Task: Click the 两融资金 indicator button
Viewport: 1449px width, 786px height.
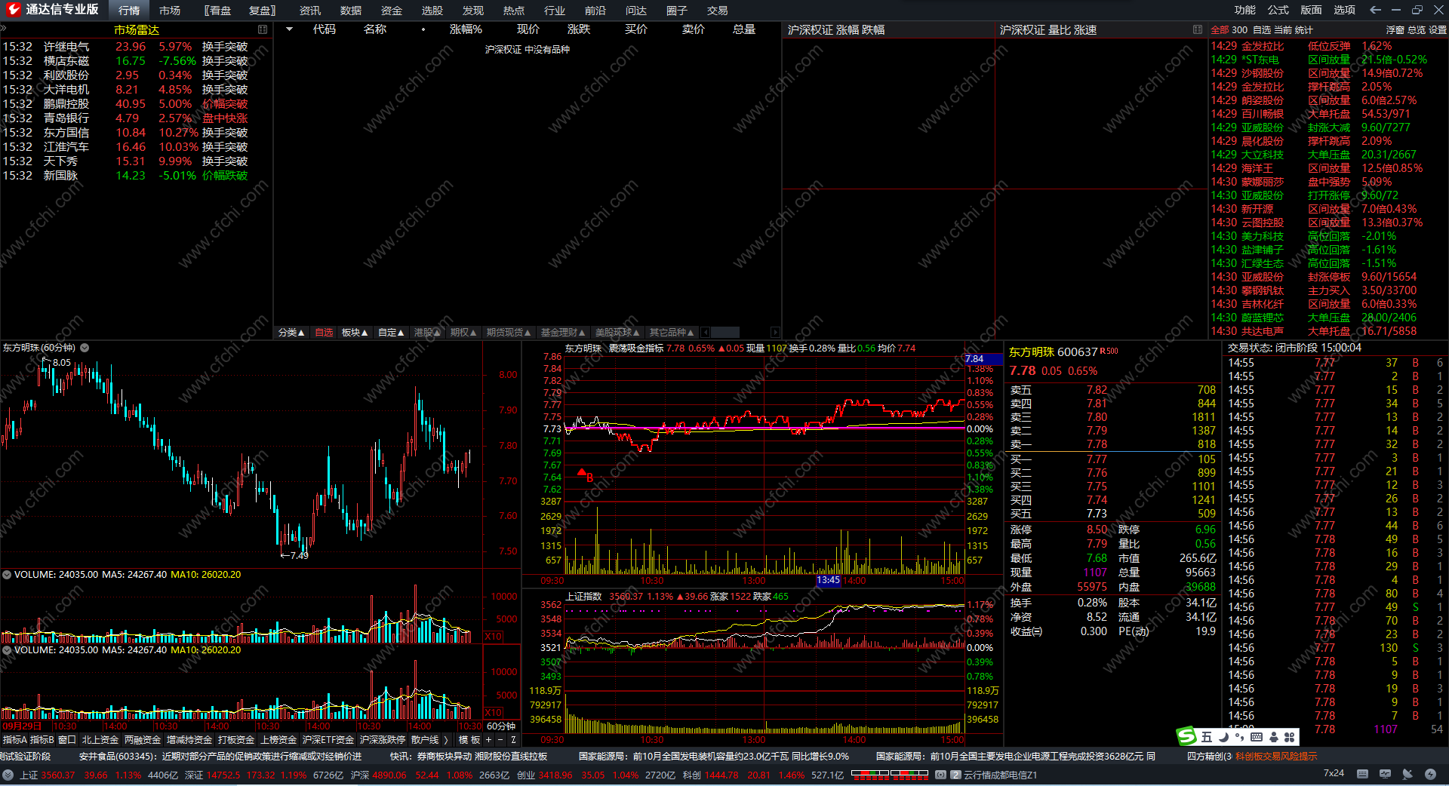Action: tap(143, 740)
